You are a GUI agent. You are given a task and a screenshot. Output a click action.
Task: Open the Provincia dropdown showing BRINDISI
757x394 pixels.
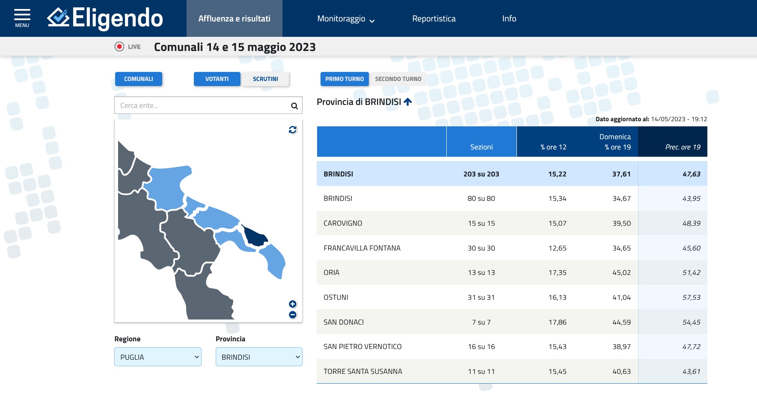pyautogui.click(x=259, y=357)
